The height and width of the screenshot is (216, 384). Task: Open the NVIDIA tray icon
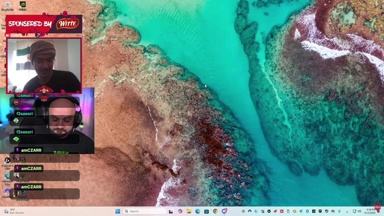pos(314,211)
